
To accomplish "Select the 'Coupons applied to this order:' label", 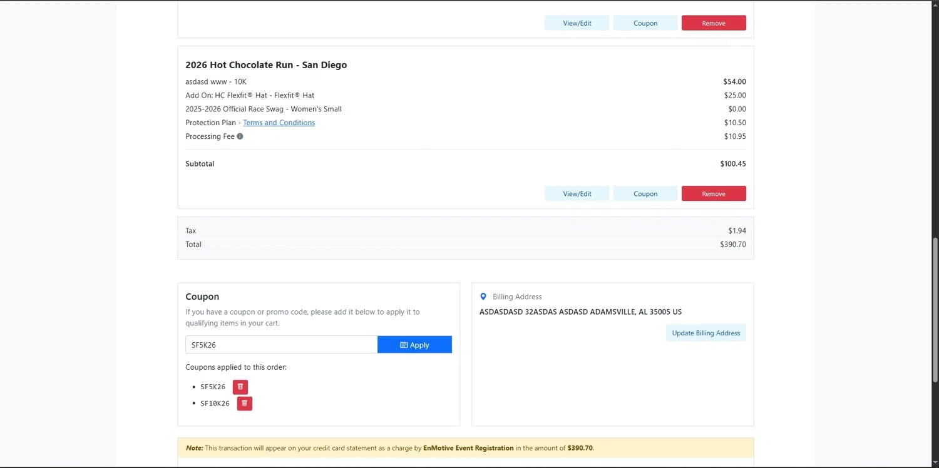I will 236,367.
